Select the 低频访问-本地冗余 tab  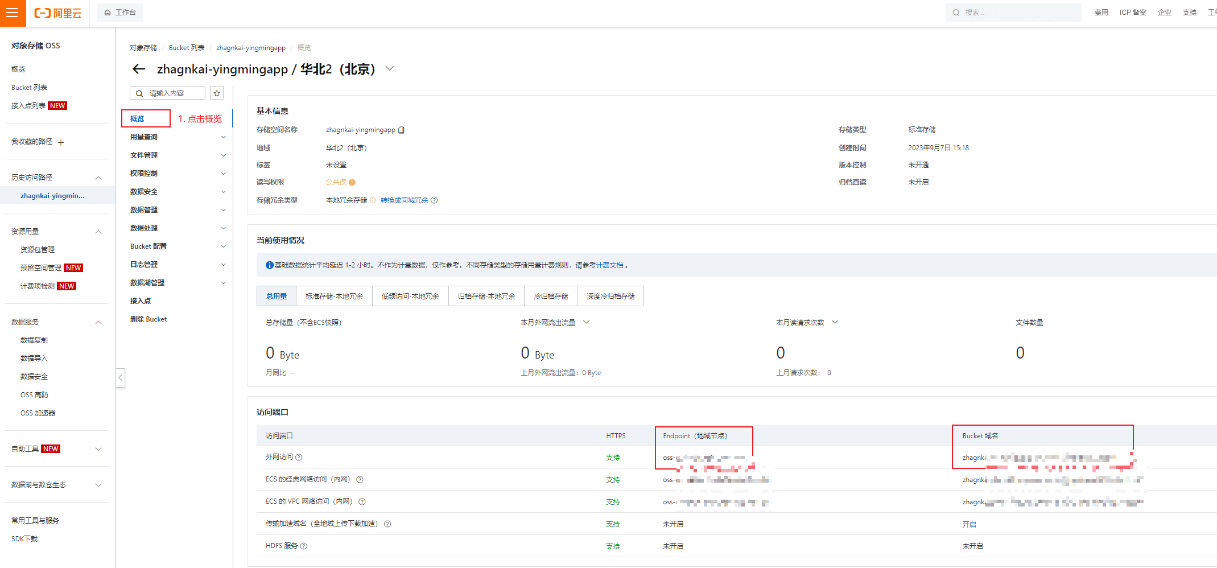click(410, 296)
